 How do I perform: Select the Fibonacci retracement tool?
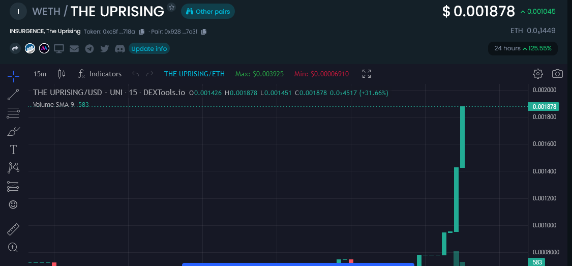[x=14, y=113]
